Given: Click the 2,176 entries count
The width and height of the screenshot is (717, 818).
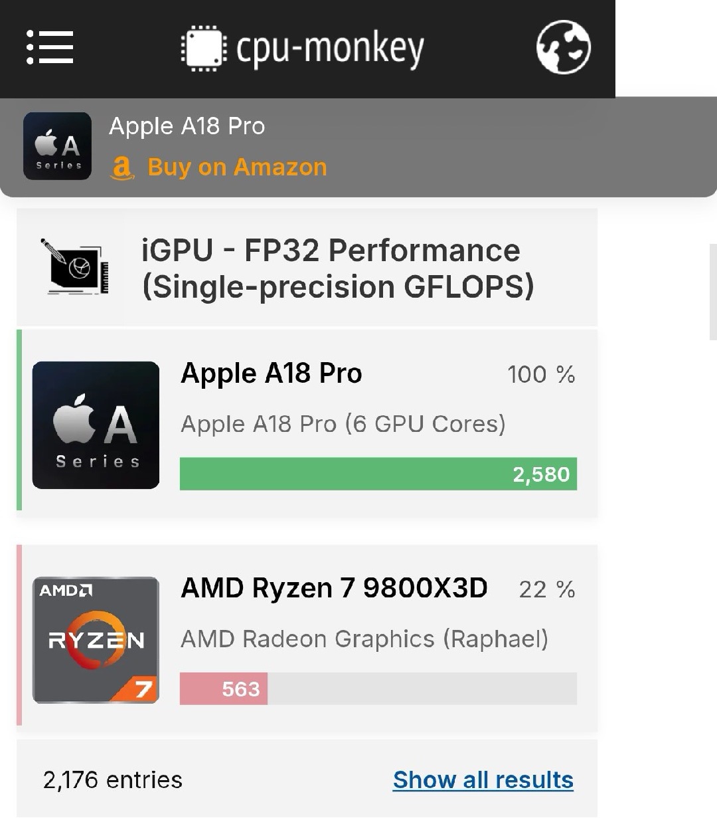Looking at the screenshot, I should pos(112,779).
